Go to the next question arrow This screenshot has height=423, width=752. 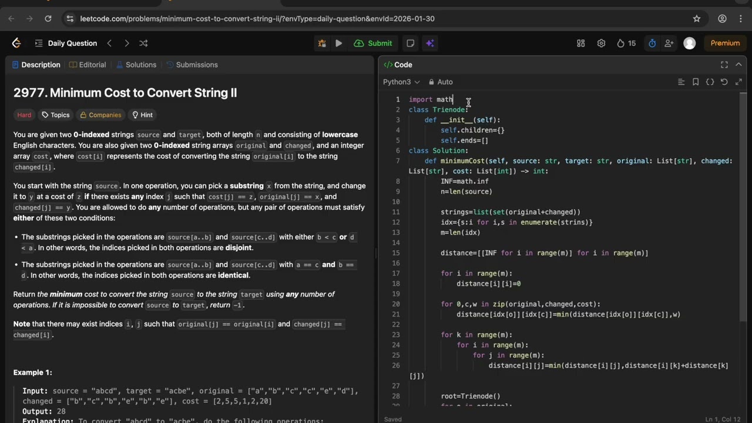tap(126, 43)
